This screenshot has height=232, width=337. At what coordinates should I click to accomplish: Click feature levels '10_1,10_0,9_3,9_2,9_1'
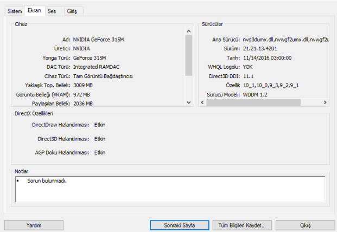tap(271, 86)
